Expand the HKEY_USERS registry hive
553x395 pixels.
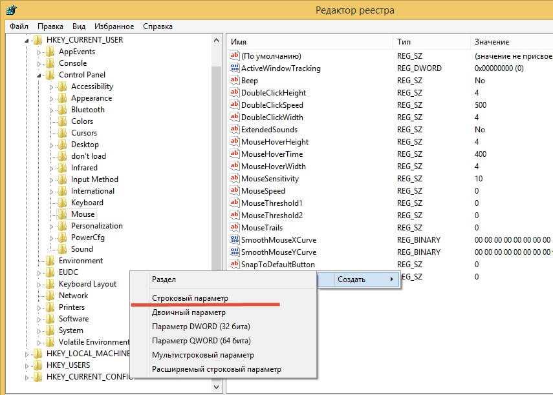tap(28, 365)
